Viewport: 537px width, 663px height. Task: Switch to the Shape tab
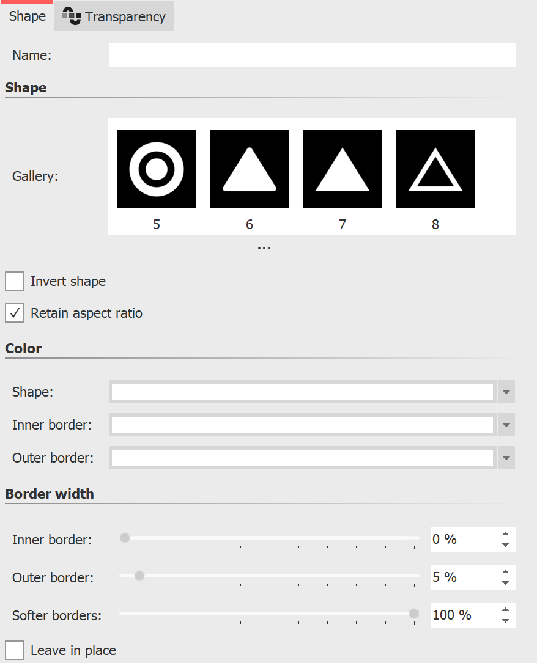[x=28, y=16]
